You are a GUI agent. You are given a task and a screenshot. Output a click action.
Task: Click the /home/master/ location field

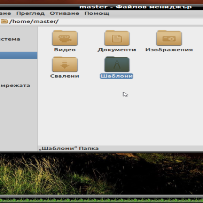click(x=101, y=21)
